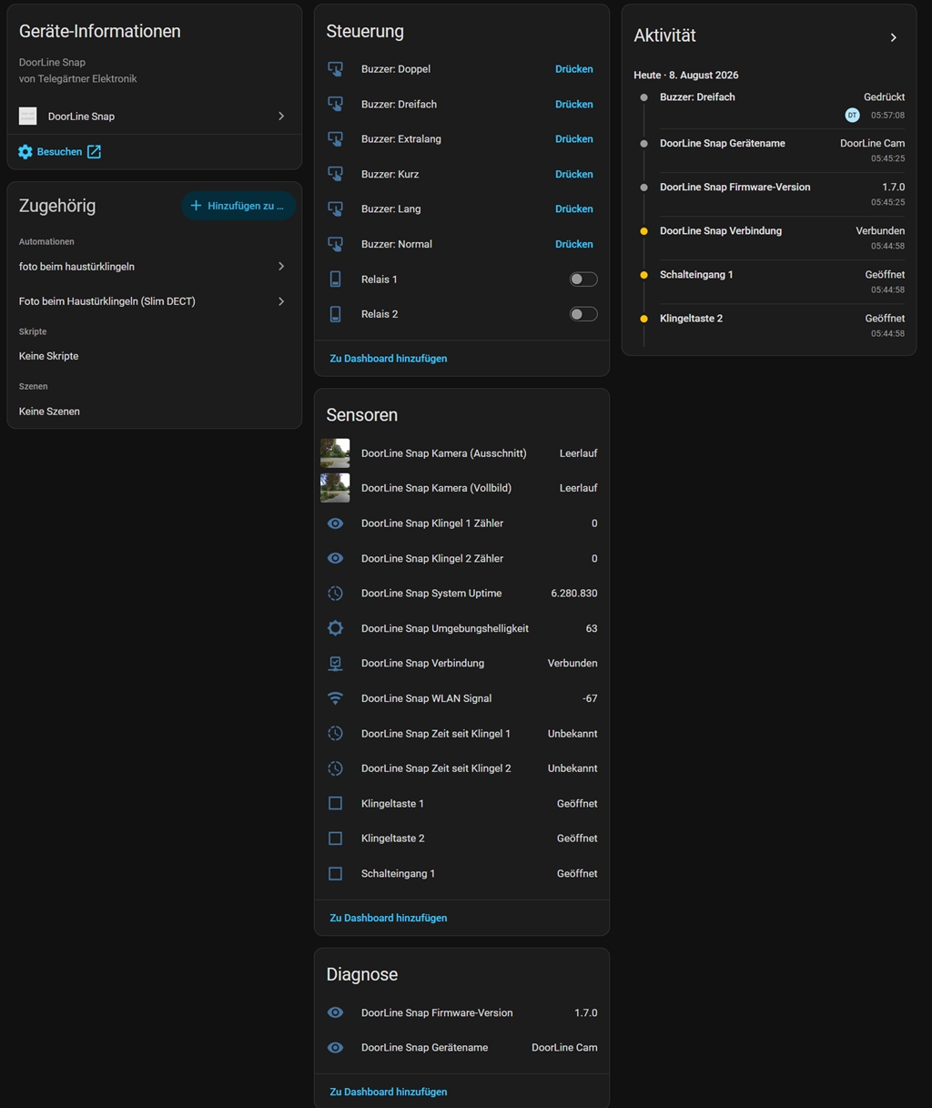932x1108 pixels.
Task: Click the Keine Szenen text
Action: pyautogui.click(x=49, y=412)
